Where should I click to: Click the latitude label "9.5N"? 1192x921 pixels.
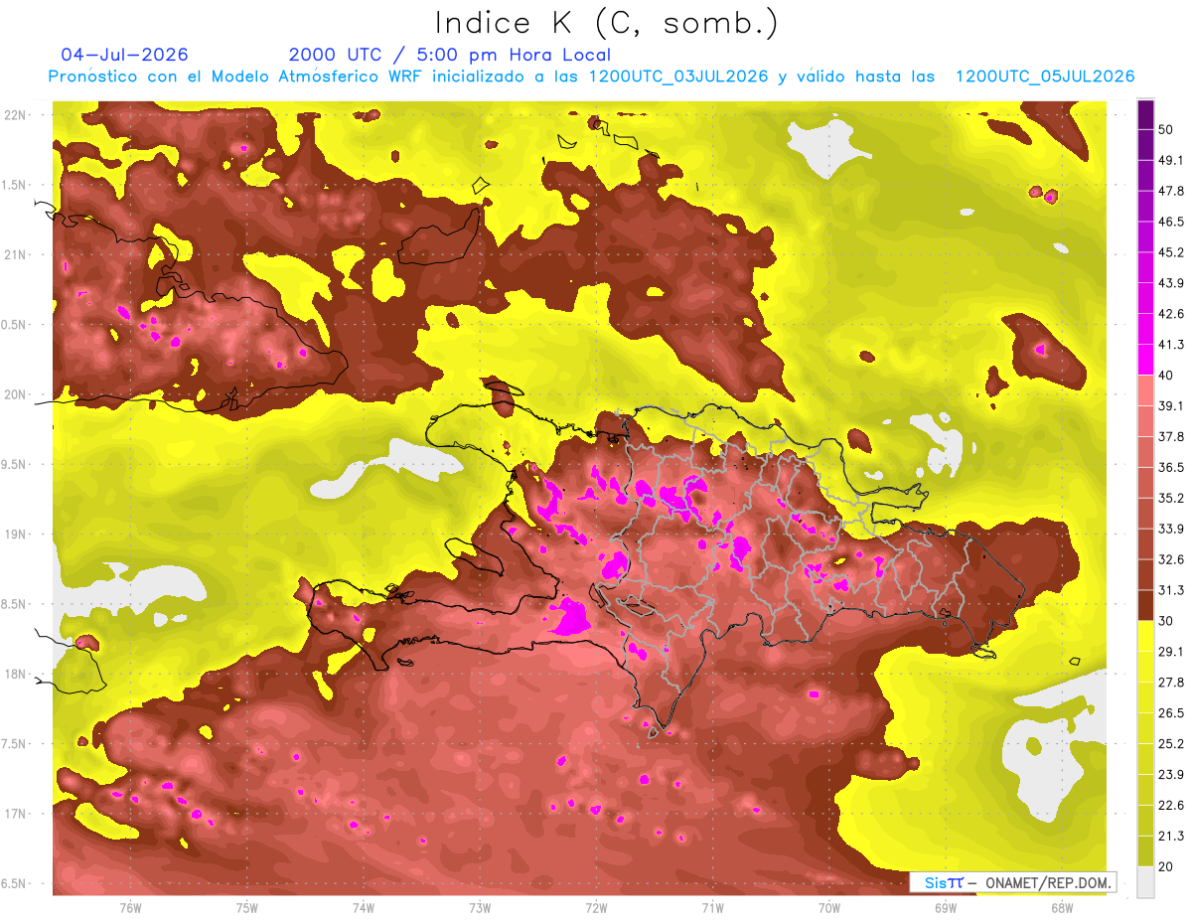click(15, 464)
